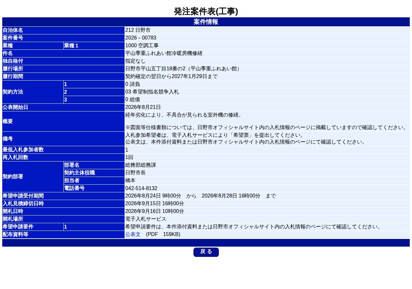The height and width of the screenshot is (289, 412).
Task: Click the summary line 経年劣化により、不具合が見られる室外機の修繕。
Action: tap(183, 115)
